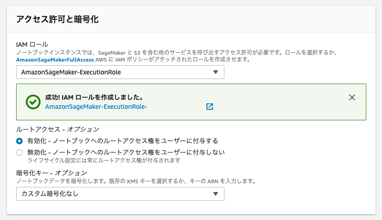Dismiss the IAM role success banner

click(x=352, y=97)
